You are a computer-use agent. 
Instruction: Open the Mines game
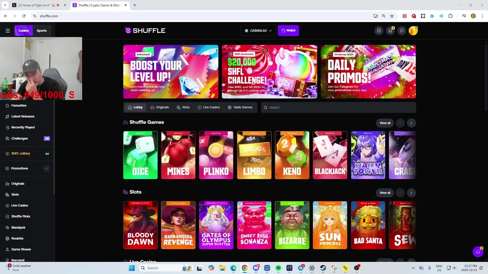pyautogui.click(x=178, y=155)
